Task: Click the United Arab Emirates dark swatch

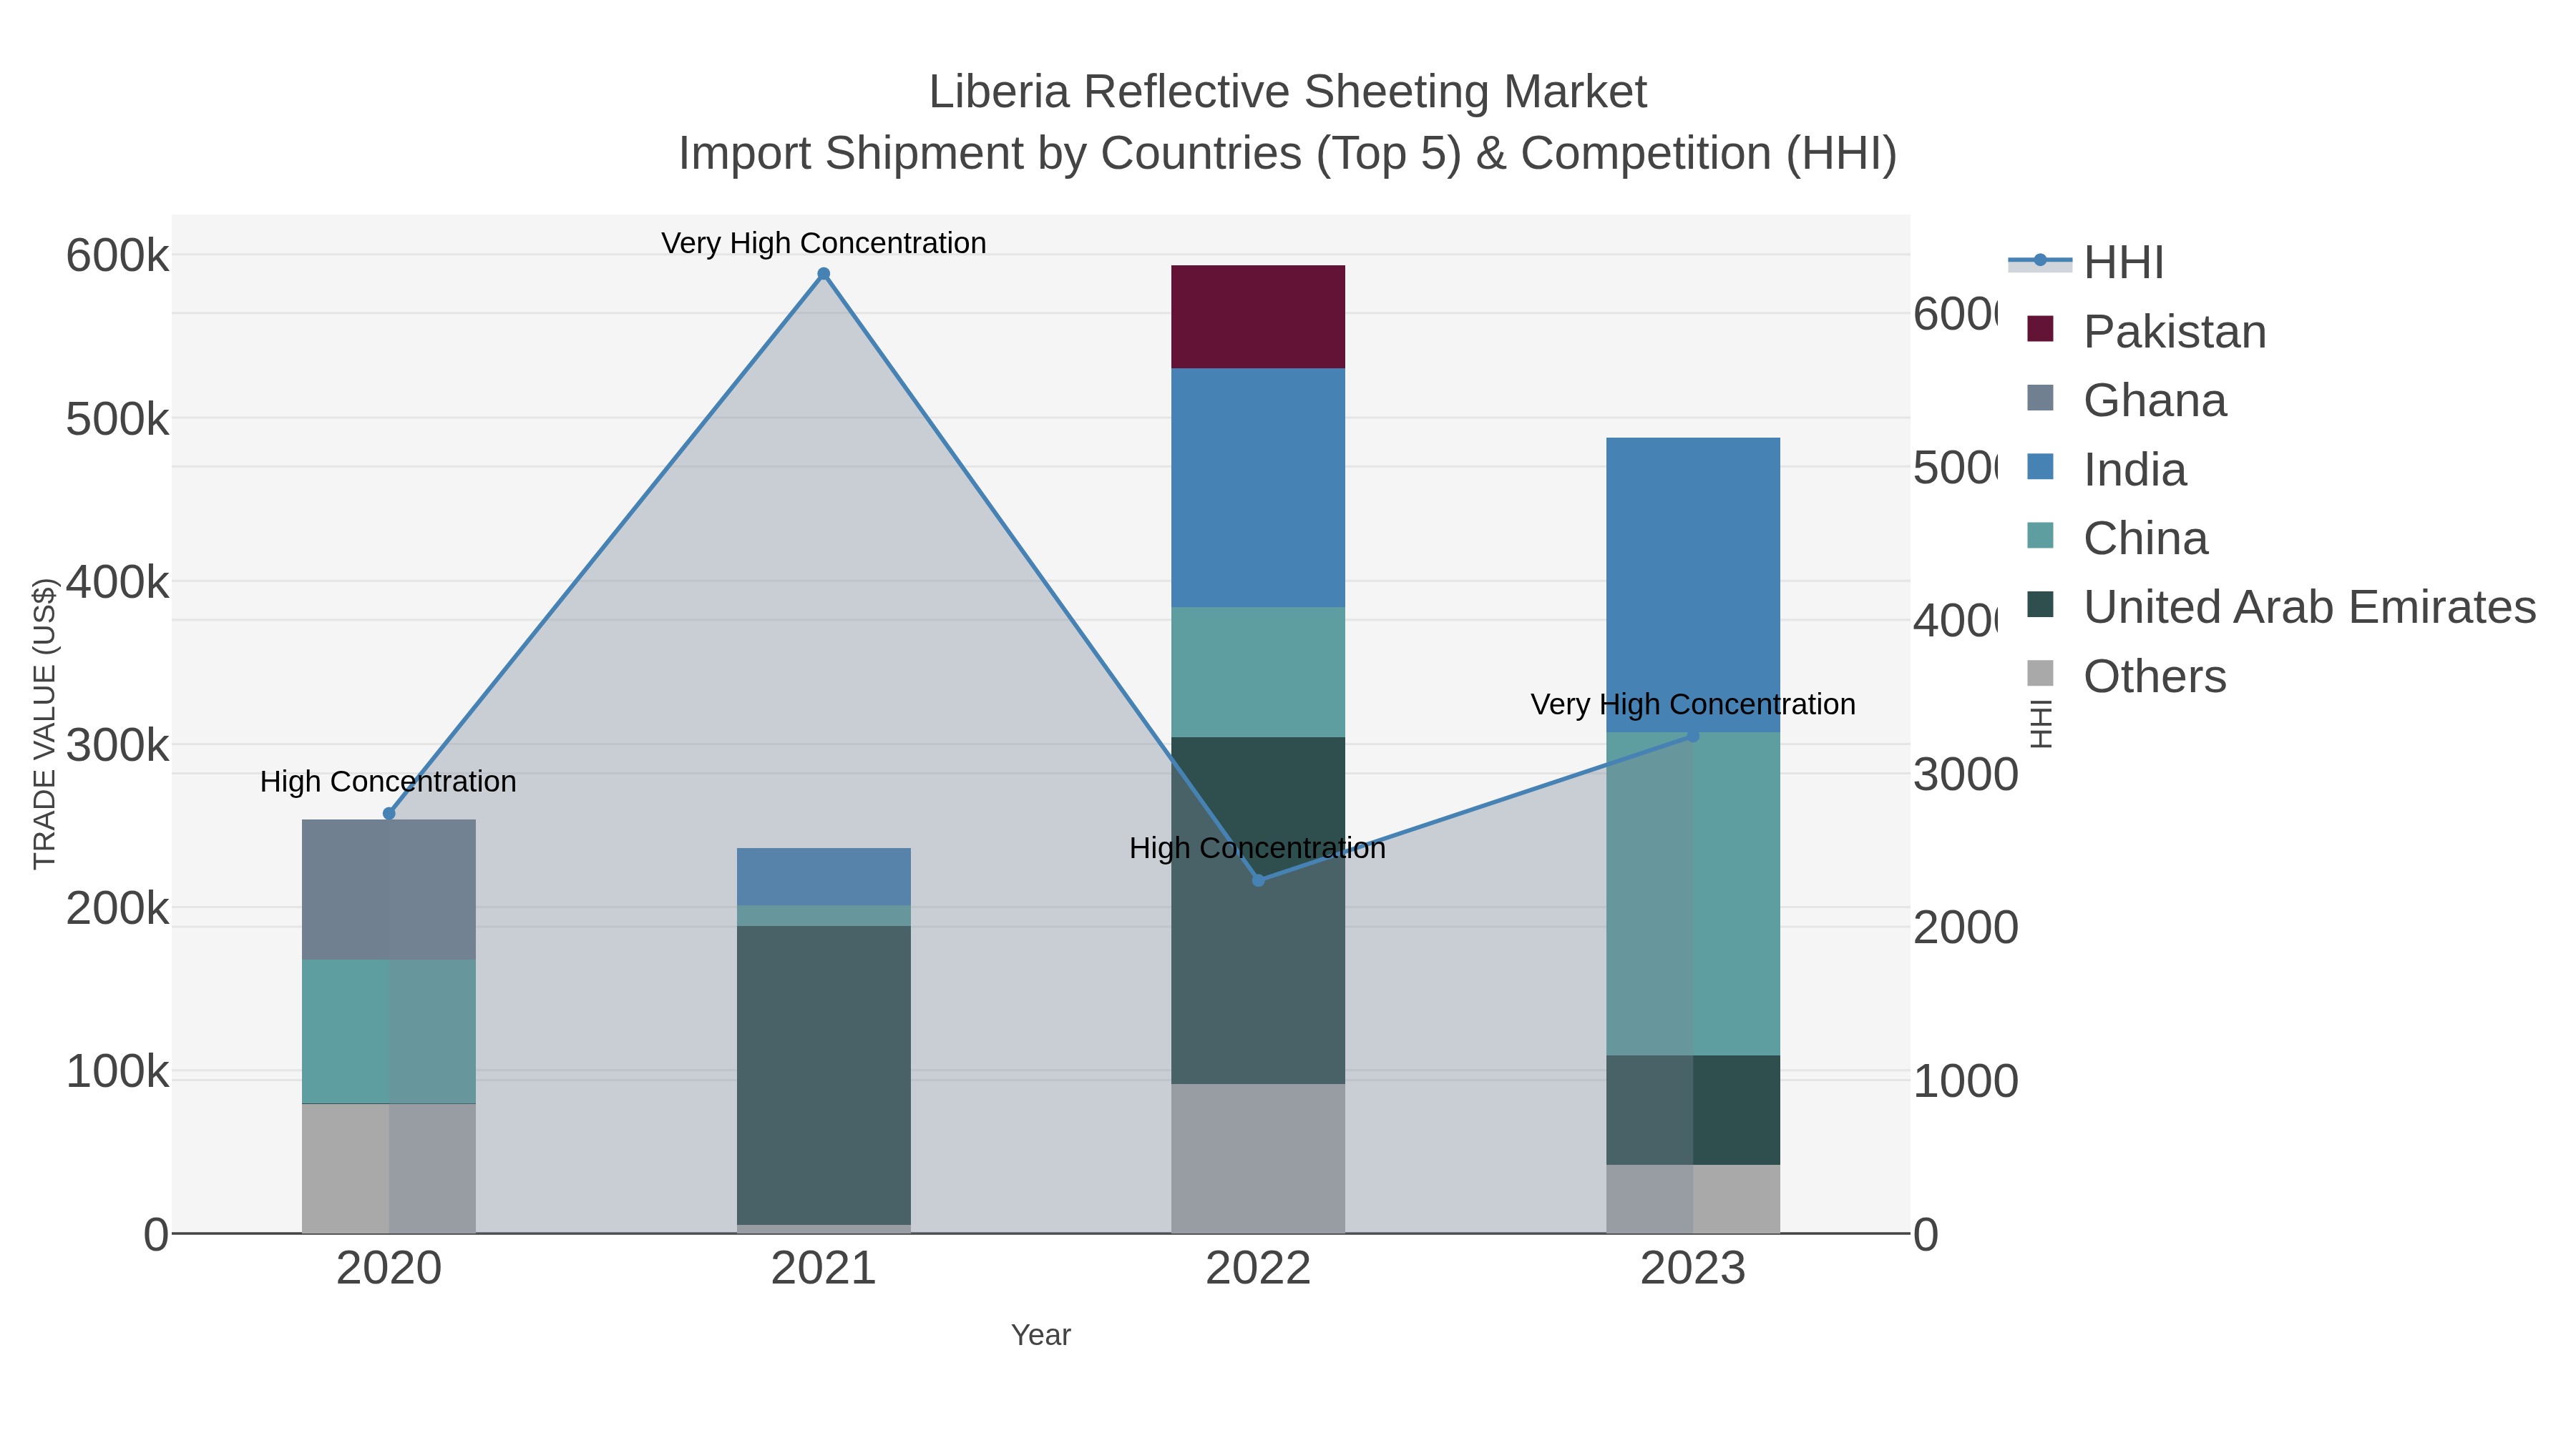Action: 2040,604
